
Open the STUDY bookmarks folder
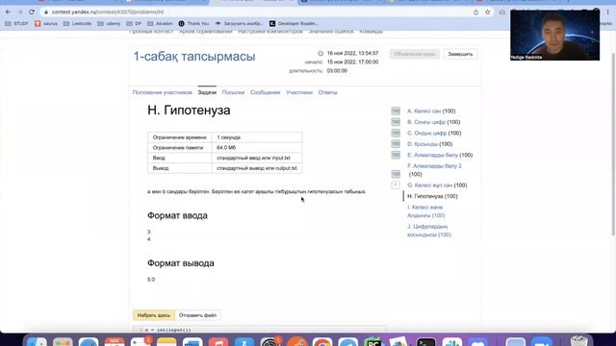click(x=17, y=23)
